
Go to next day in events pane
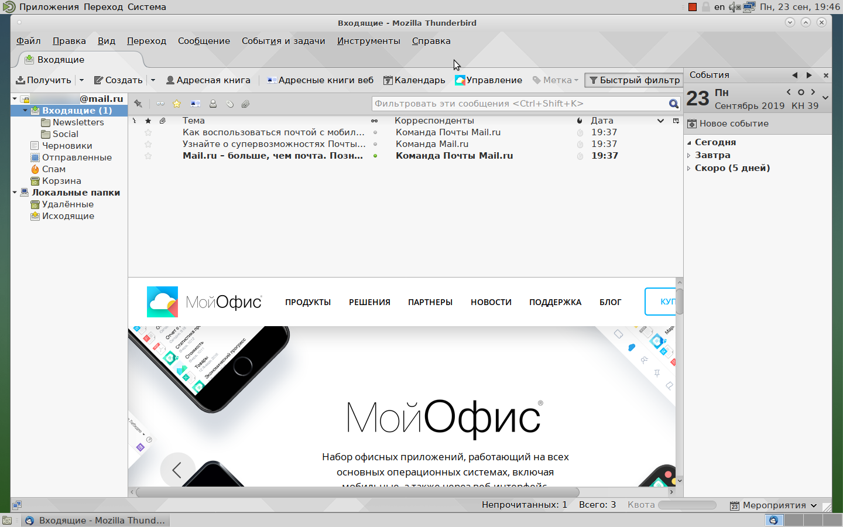pos(813,92)
